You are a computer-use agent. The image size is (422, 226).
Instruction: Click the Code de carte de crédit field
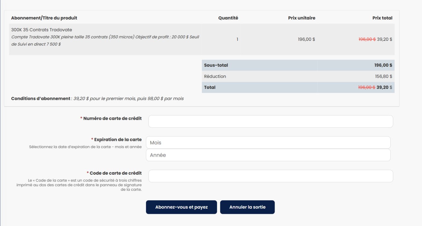[270, 176]
